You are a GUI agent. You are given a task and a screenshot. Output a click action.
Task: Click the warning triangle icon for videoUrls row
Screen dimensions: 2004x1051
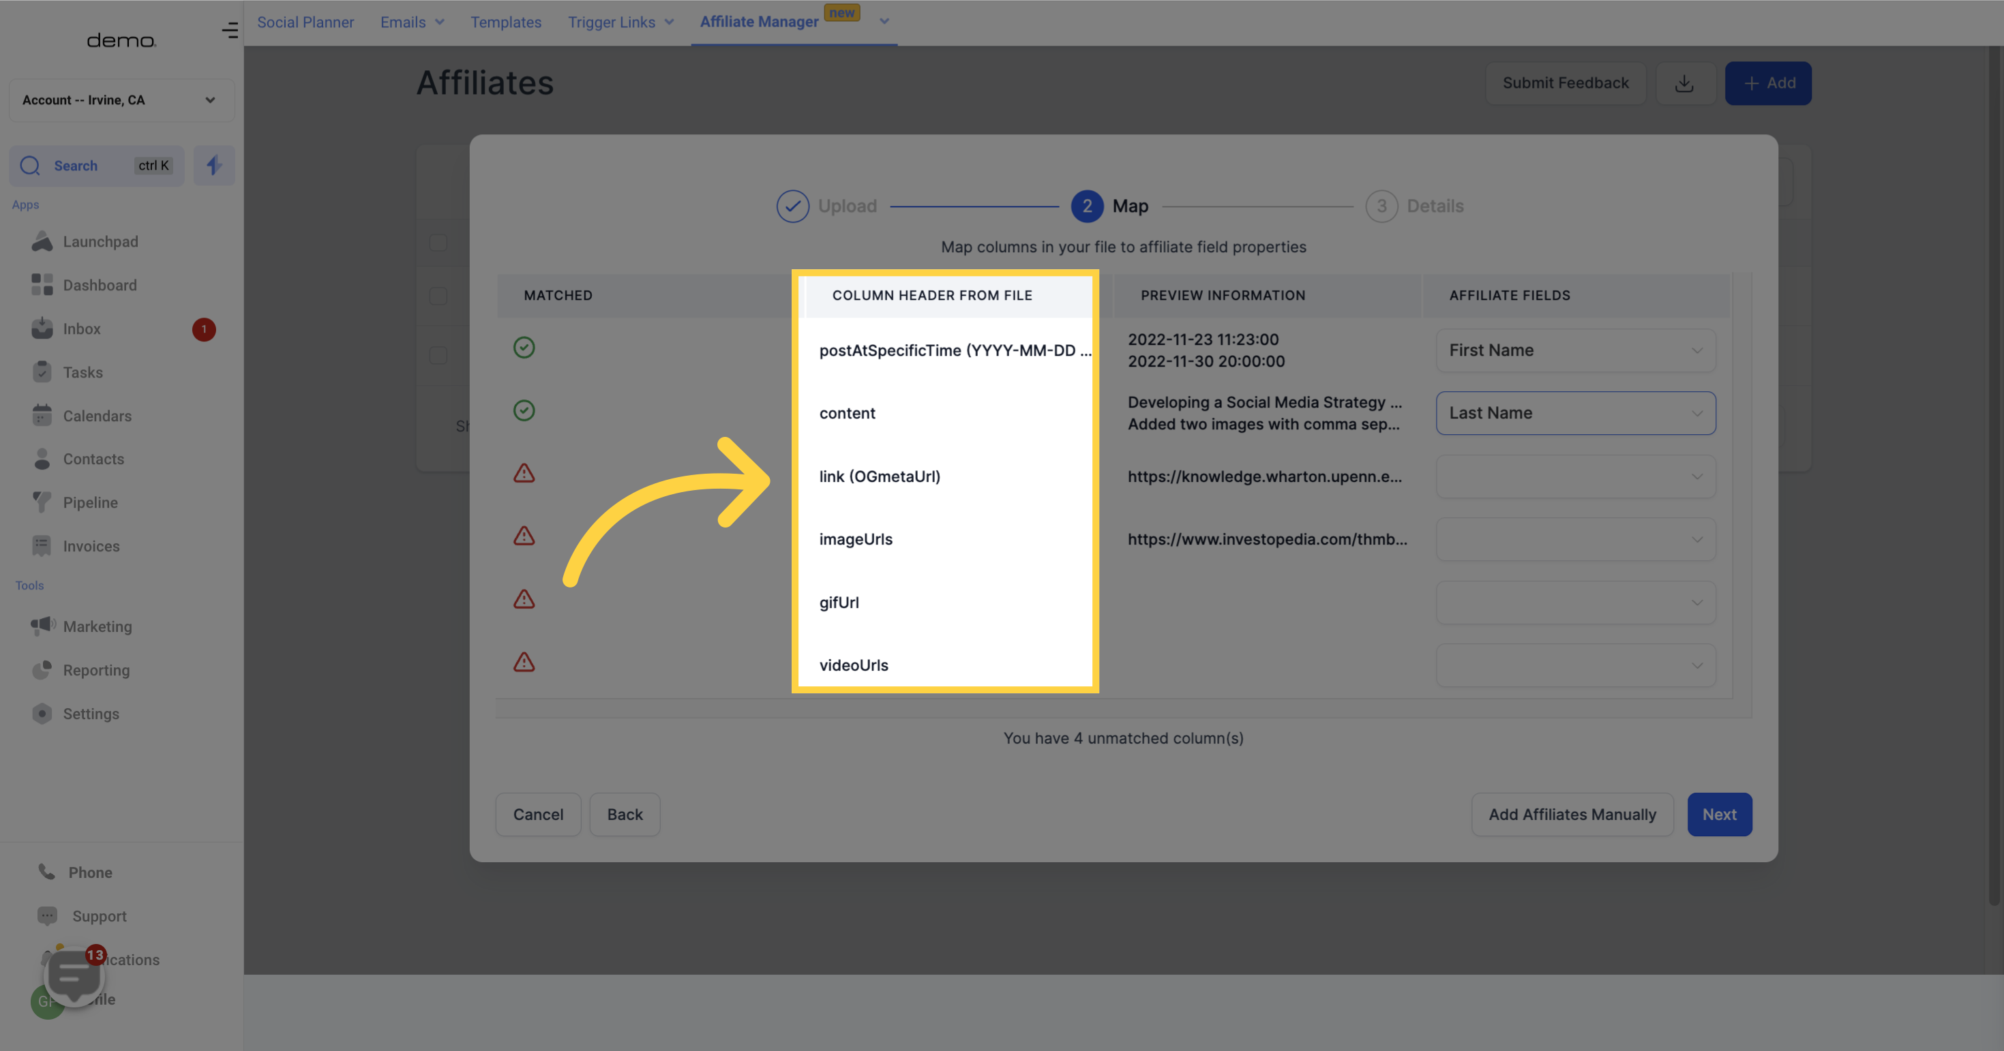[x=524, y=661]
